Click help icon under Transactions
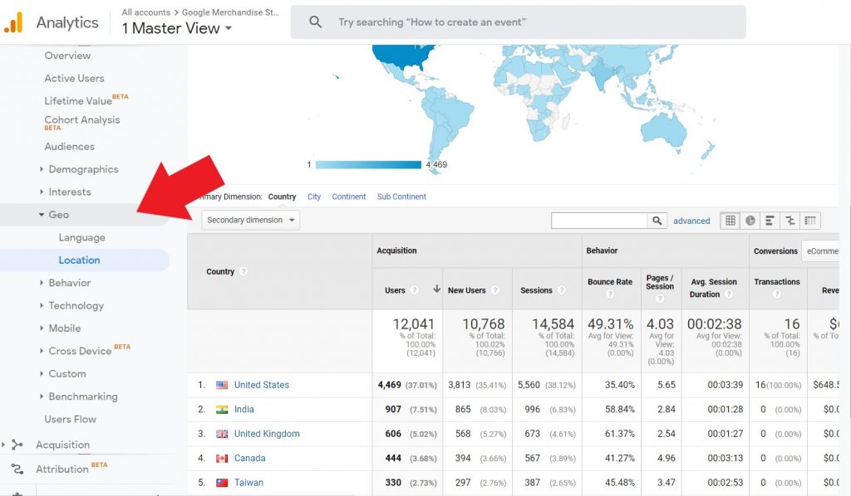This screenshot has height=496, width=851. [x=777, y=294]
